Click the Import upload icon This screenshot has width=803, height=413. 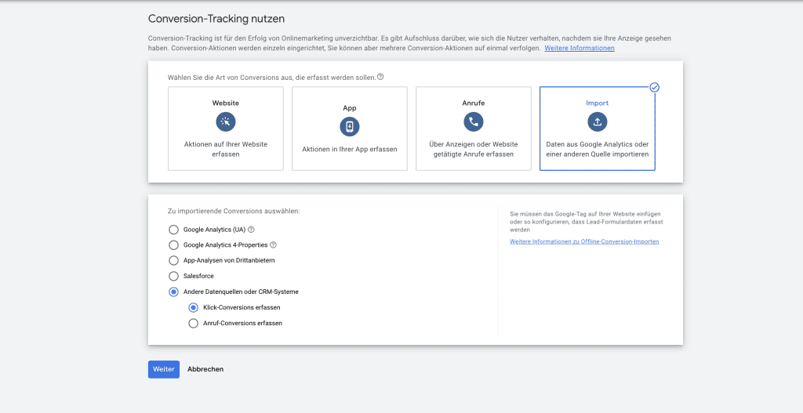[x=597, y=121]
